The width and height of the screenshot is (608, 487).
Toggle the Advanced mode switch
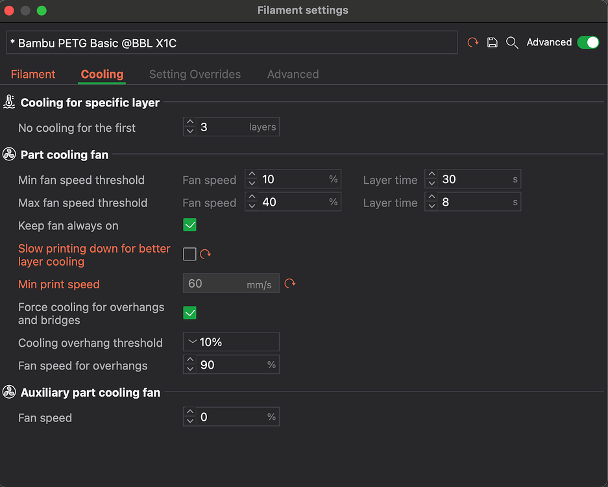tap(588, 42)
